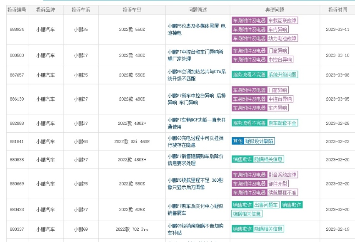Select complaint number 880433
Screen dimensions: 355x242
point(17,210)
